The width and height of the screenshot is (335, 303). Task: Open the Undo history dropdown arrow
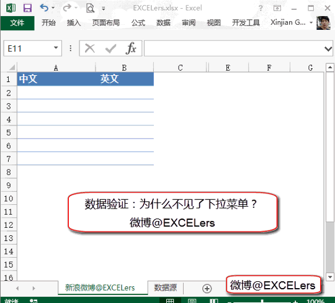click(53, 8)
